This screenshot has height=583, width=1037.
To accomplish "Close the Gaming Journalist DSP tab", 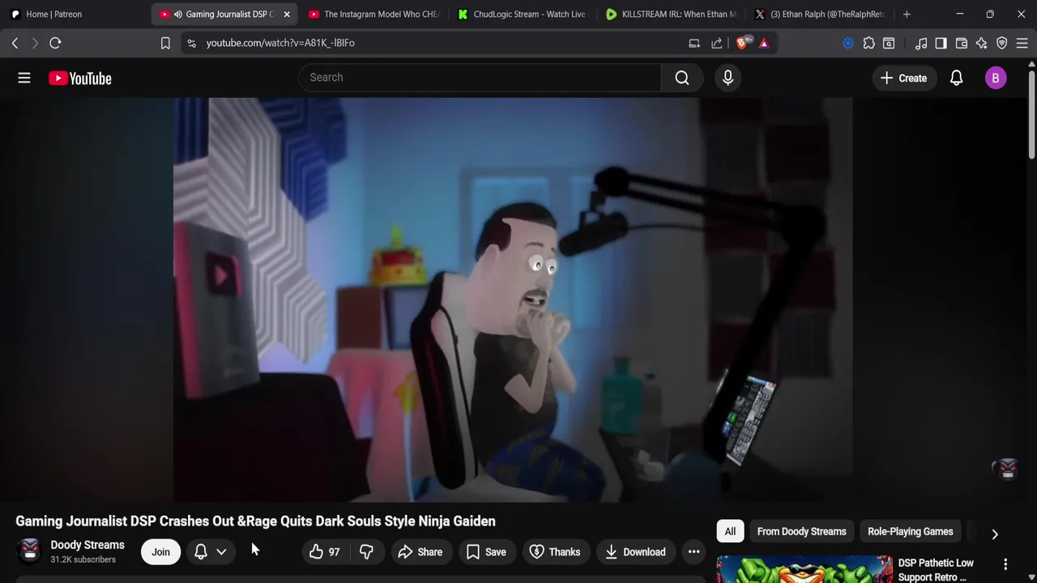I will (286, 14).
